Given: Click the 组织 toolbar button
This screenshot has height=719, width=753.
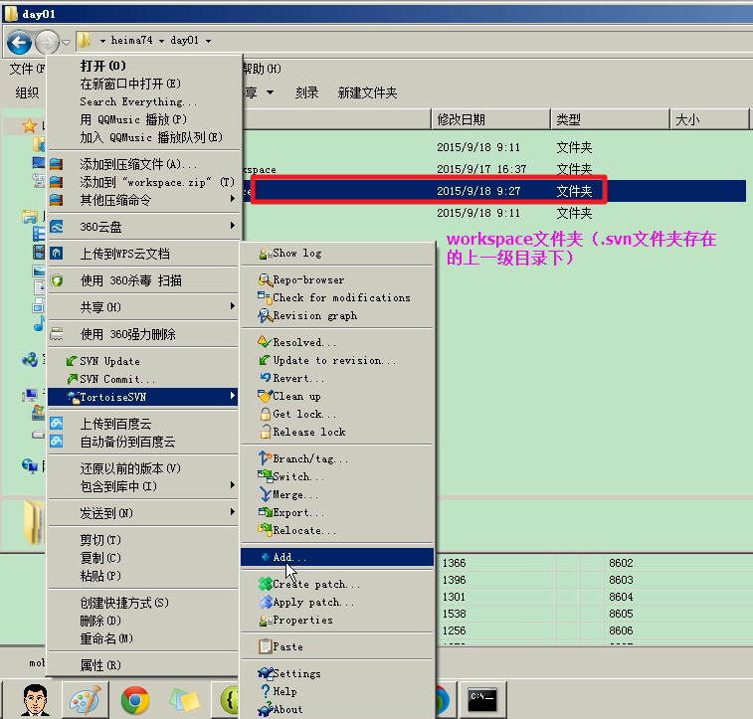Looking at the screenshot, I should click(x=27, y=92).
